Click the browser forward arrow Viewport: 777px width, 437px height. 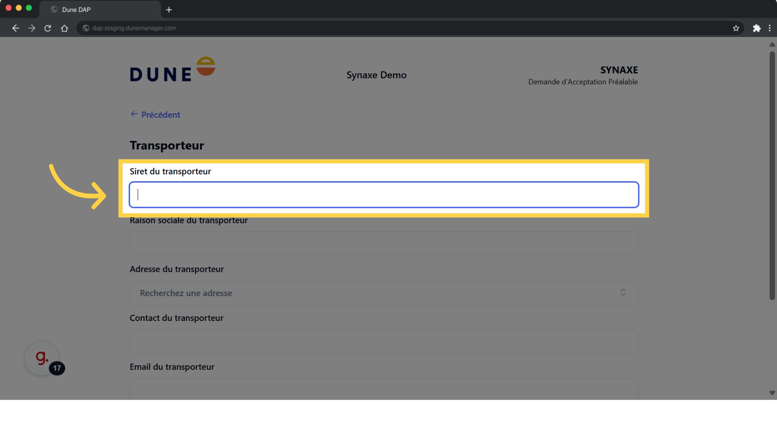[x=32, y=28]
